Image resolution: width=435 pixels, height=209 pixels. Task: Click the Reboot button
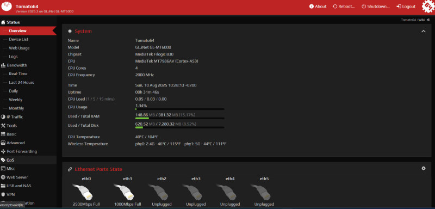click(x=344, y=7)
